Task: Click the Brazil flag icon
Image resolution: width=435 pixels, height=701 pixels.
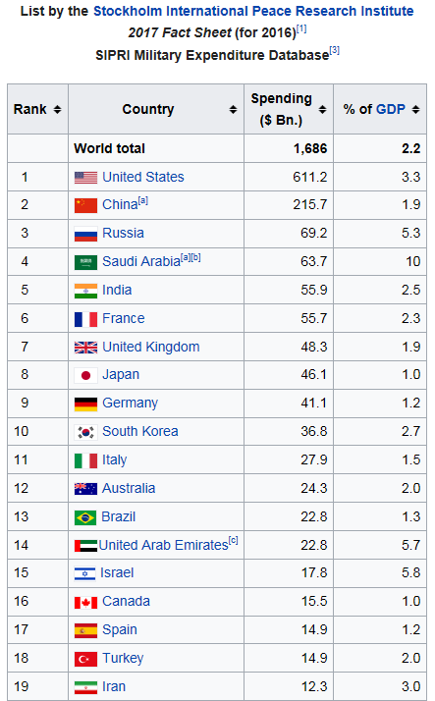Action: (85, 517)
